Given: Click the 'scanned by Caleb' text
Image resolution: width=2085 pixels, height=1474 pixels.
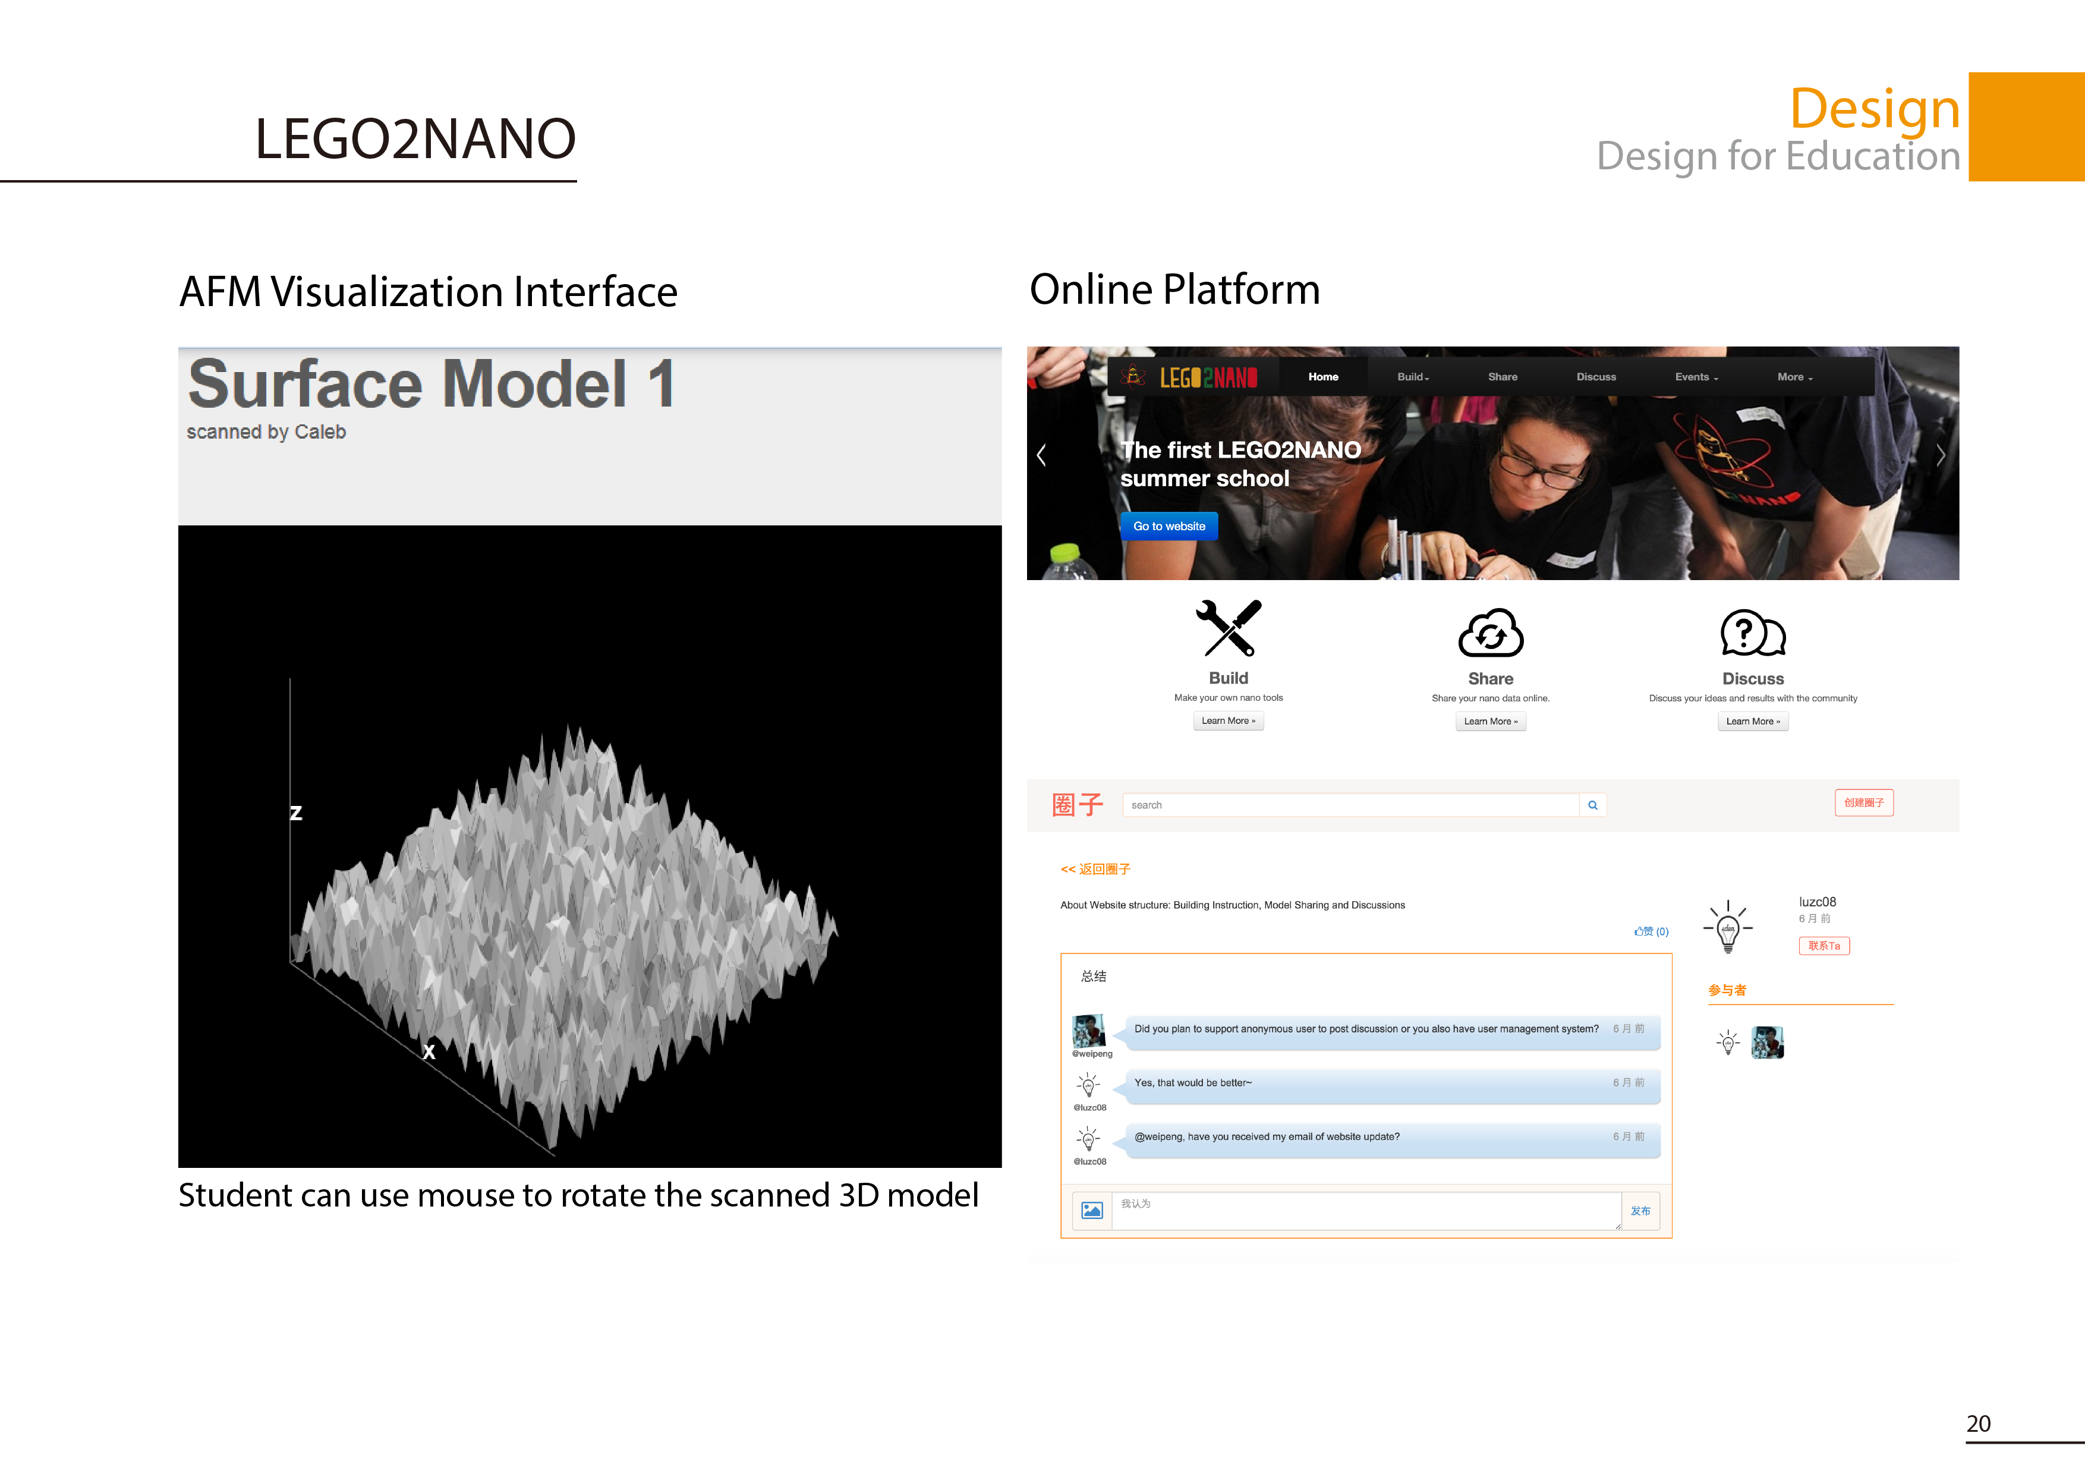Looking at the screenshot, I should tap(266, 432).
